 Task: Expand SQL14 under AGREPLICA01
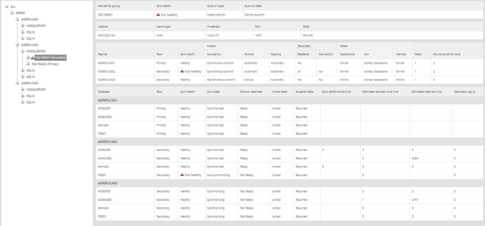23,39
